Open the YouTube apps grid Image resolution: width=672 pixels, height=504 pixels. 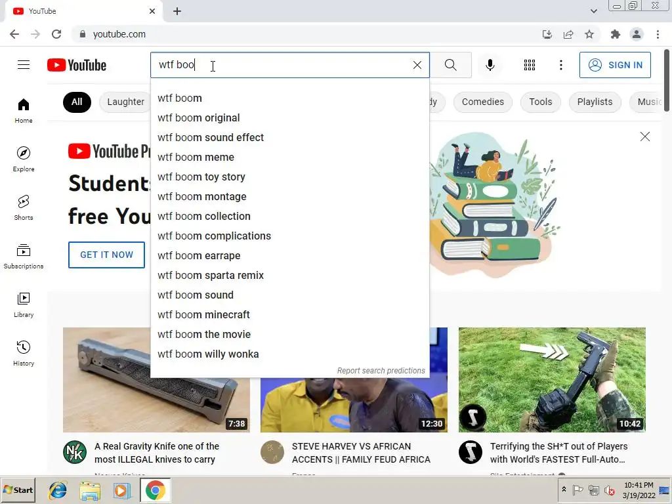pyautogui.click(x=530, y=65)
